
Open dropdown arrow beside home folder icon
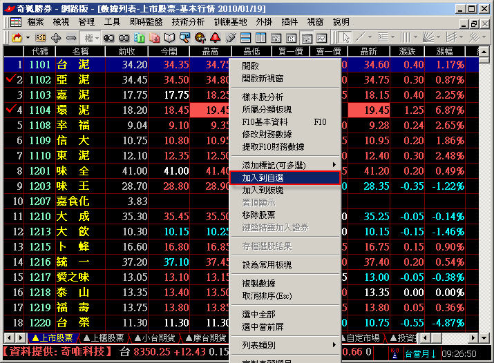pyautogui.click(x=28, y=37)
